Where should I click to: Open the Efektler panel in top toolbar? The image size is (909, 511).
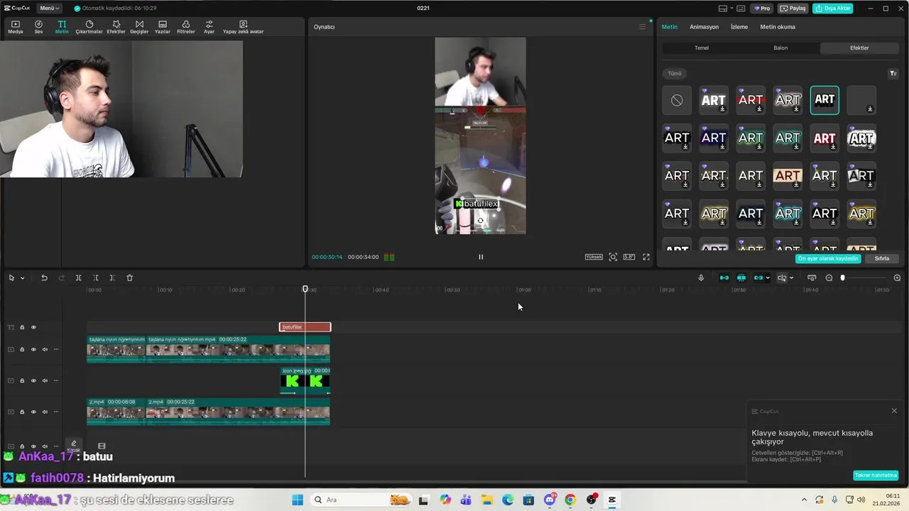[x=116, y=27]
